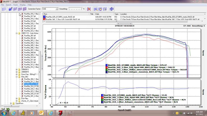The height and width of the screenshot is (116, 207).
Task: Open the Display menu
Action: point(23,5)
